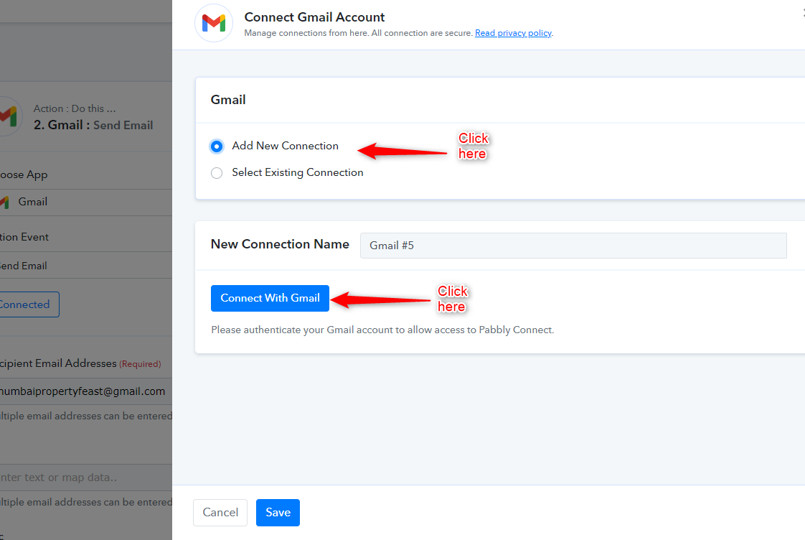The height and width of the screenshot is (540, 805).
Task: Click the Connect With Gmail button
Action: 270,299
